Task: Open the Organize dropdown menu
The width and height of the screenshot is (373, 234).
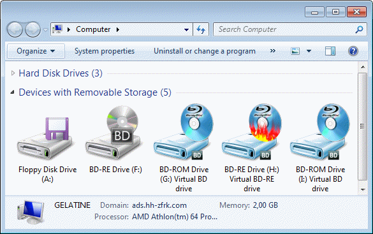Action: [x=36, y=51]
